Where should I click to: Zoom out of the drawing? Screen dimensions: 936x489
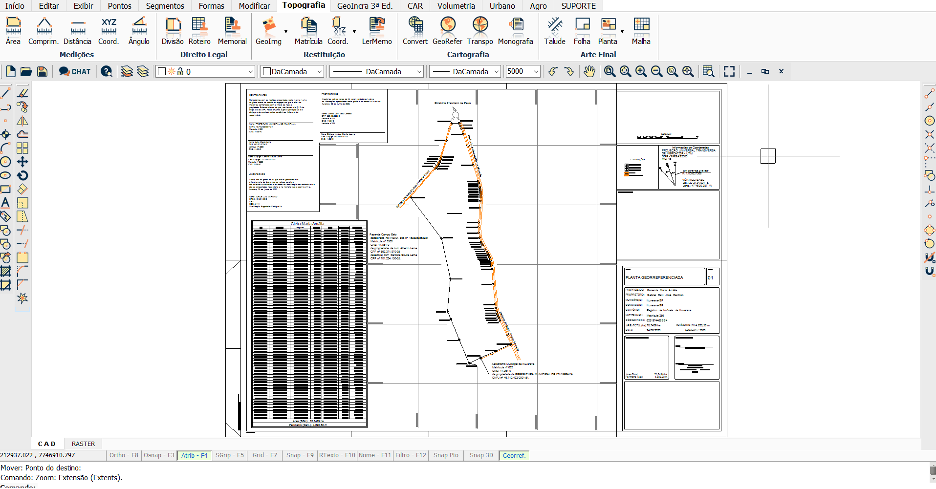tap(656, 71)
